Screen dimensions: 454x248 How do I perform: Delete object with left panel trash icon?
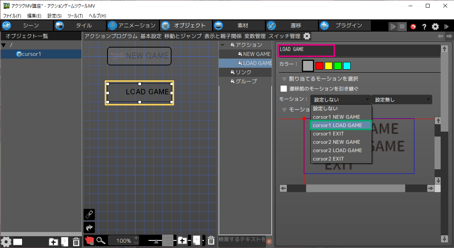click(x=76, y=242)
